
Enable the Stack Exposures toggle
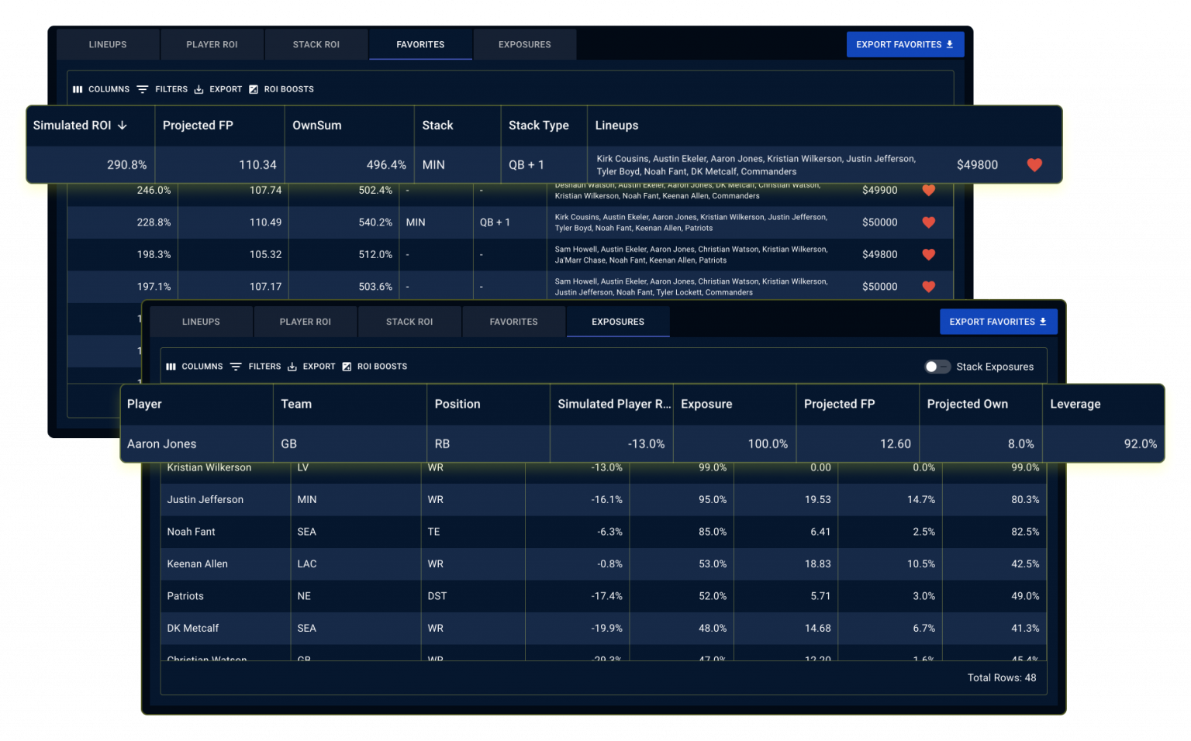point(937,366)
